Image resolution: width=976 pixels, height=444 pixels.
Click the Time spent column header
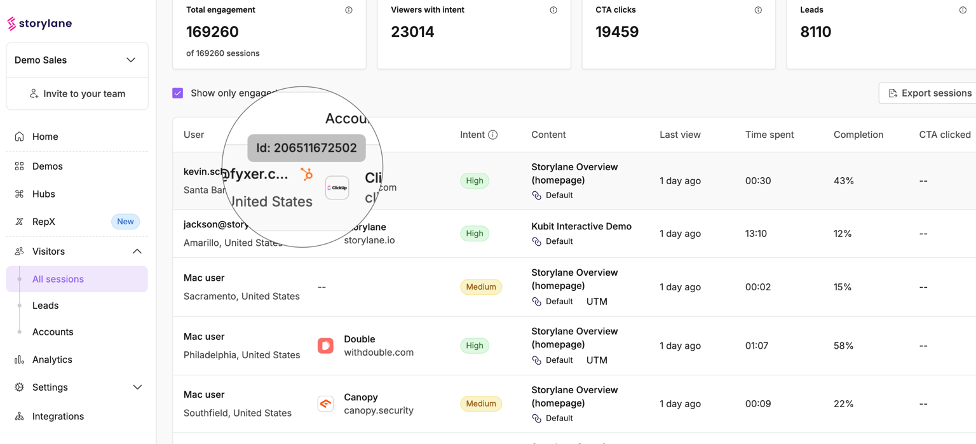pos(769,135)
